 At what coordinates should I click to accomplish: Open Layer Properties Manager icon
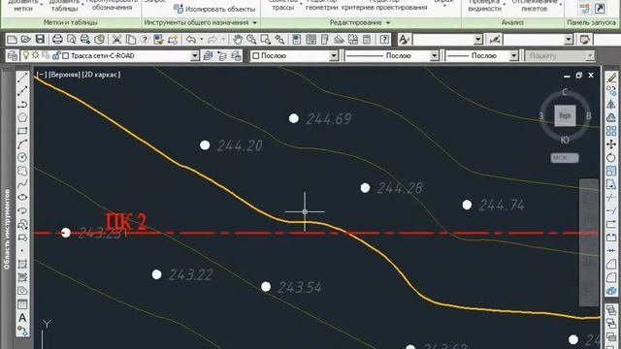pyautogui.click(x=13, y=56)
